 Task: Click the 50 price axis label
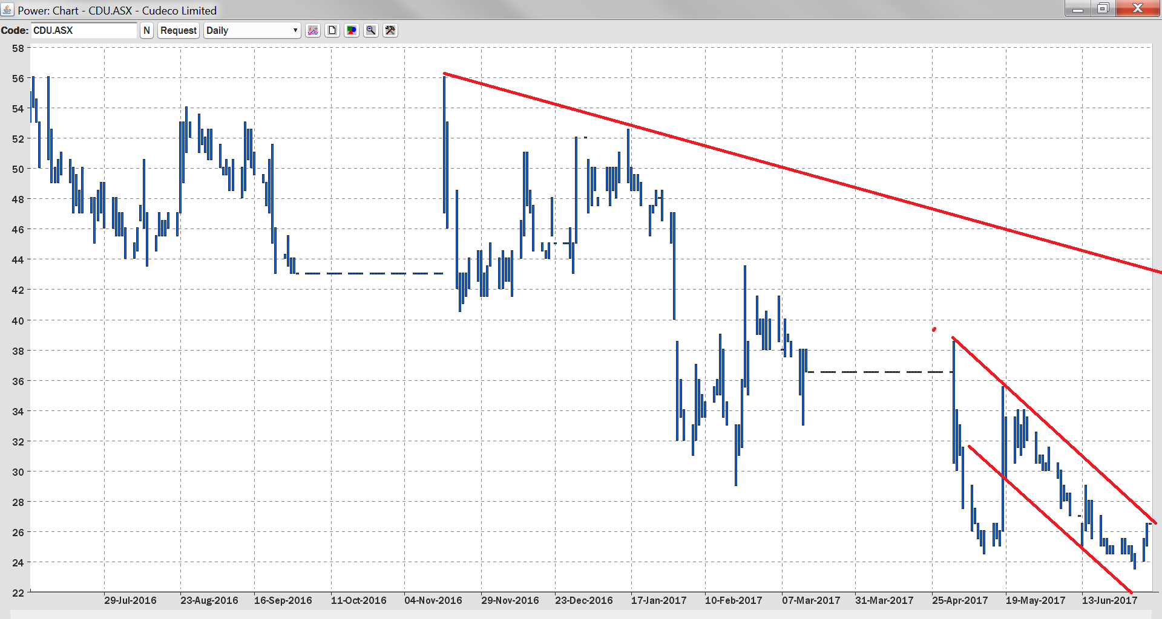pos(18,169)
